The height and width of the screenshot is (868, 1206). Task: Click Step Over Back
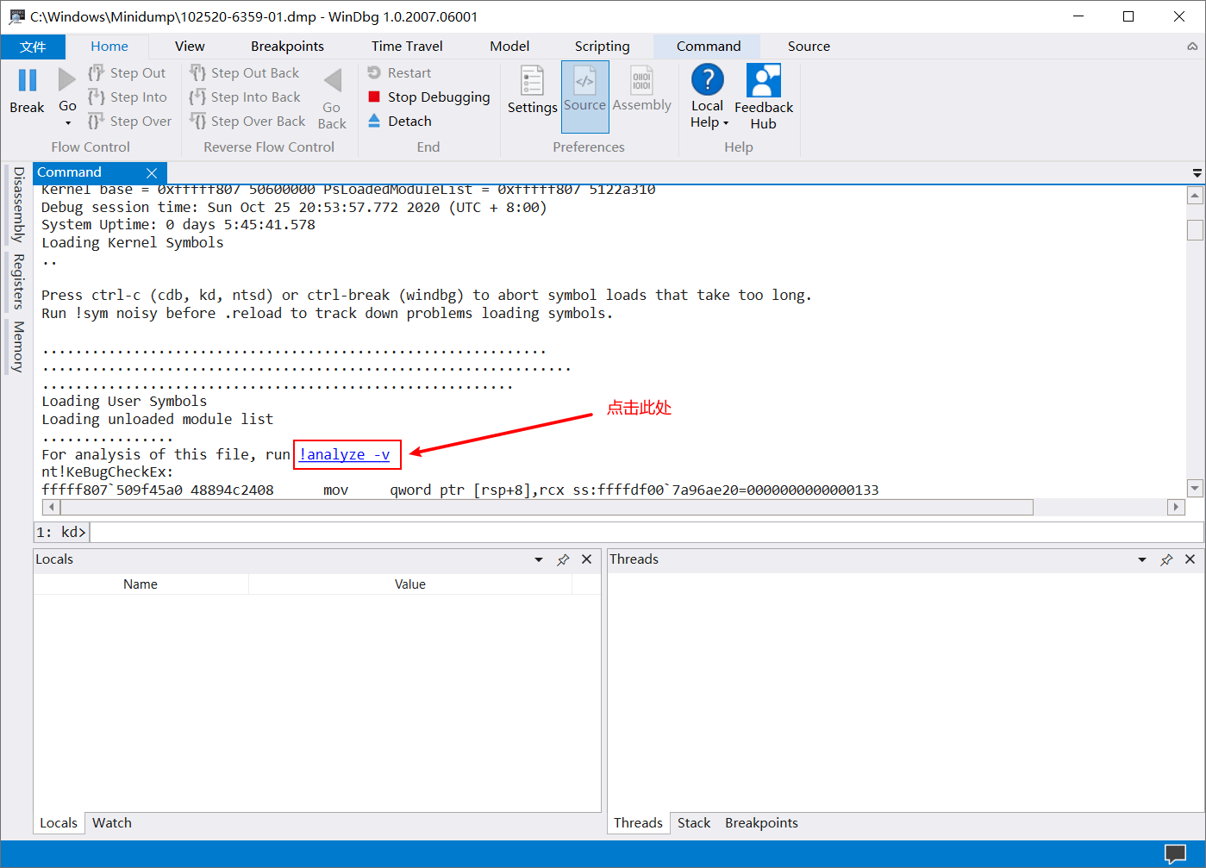click(247, 122)
